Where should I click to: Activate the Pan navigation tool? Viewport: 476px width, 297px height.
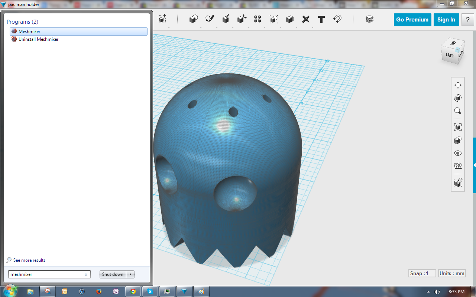point(458,85)
